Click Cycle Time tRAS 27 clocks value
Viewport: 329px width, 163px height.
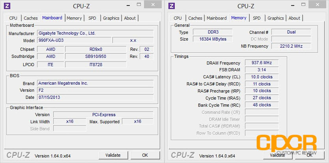[x=262, y=98]
